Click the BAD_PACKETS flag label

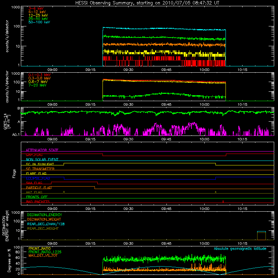pyautogui.click(x=38, y=202)
